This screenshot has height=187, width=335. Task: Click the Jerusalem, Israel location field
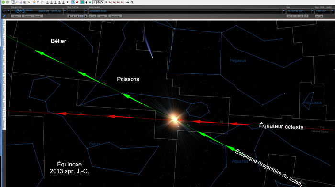pos(185,11)
